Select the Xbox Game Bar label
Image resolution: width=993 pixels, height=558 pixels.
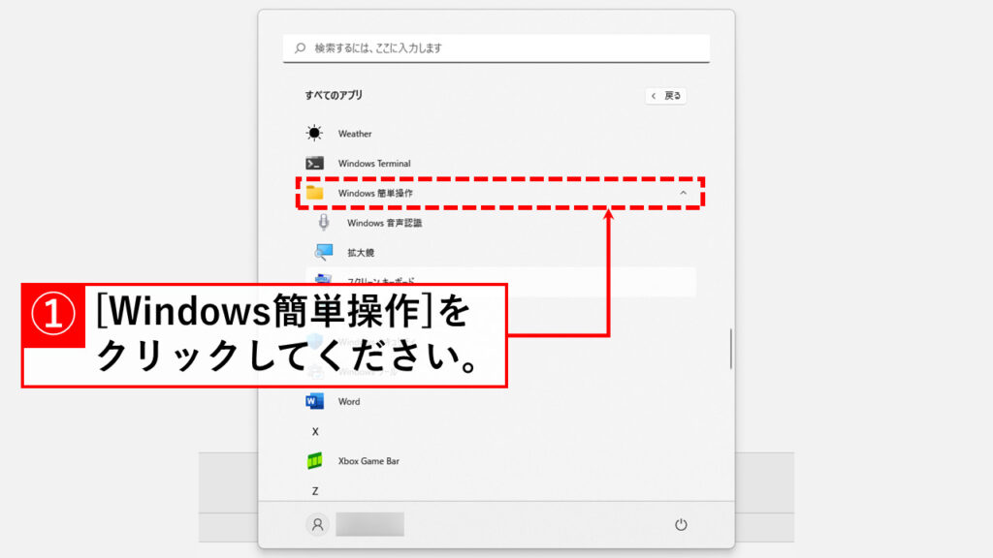[x=368, y=461]
